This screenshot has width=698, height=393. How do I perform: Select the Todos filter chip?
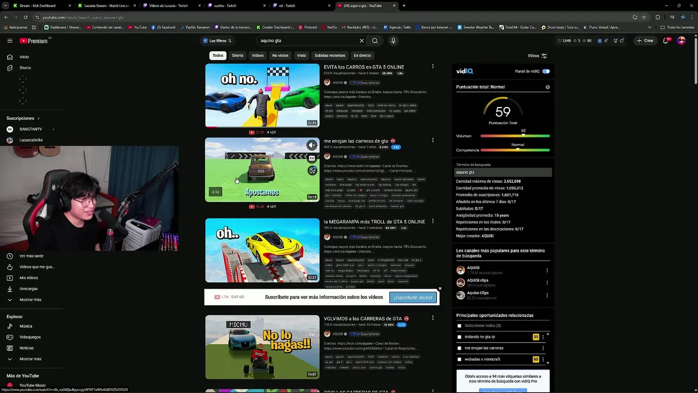[218, 56]
